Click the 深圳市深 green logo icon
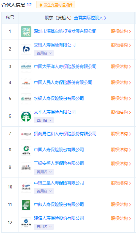The width and height of the screenshot is (136, 234). tap(26, 32)
